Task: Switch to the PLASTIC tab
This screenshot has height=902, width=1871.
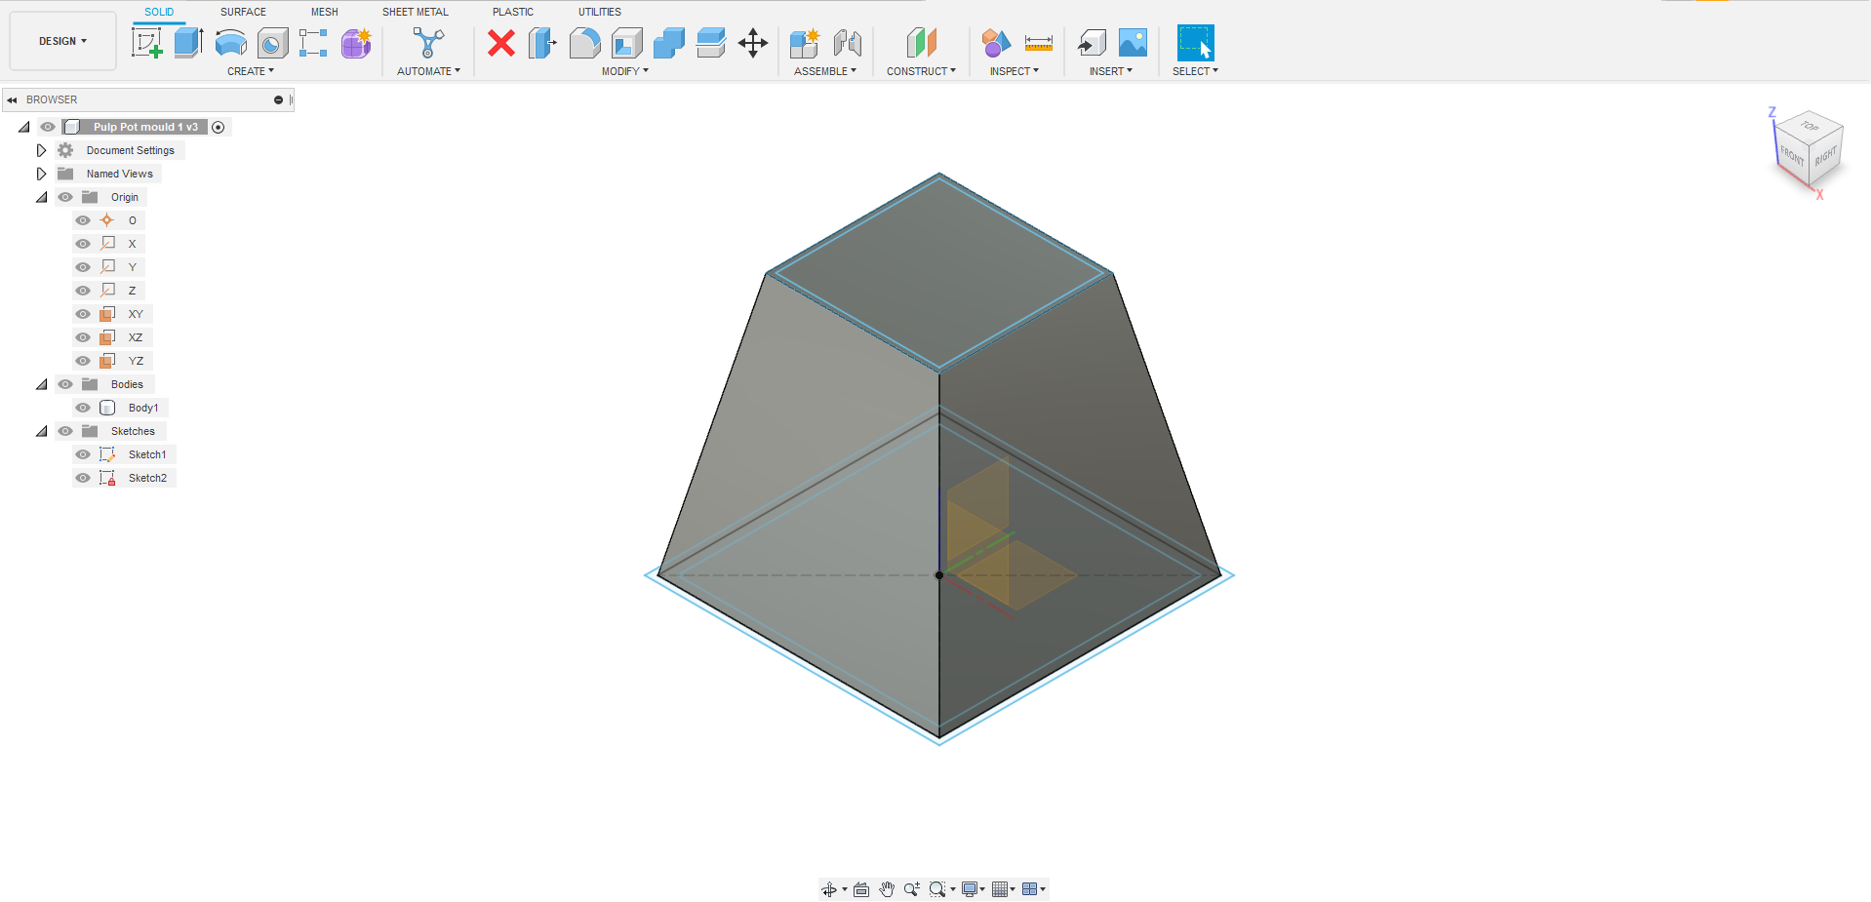Action: [513, 12]
